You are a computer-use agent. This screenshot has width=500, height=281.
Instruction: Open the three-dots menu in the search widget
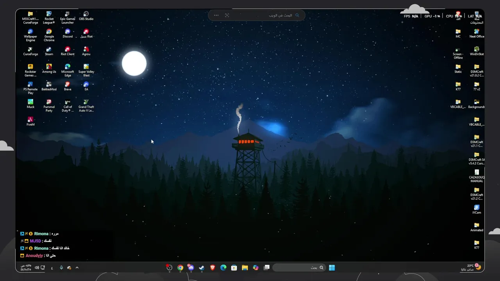pos(216,15)
